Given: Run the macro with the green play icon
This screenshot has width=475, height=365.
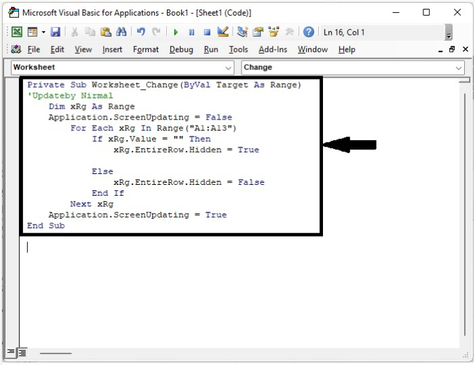Looking at the screenshot, I should (x=176, y=32).
